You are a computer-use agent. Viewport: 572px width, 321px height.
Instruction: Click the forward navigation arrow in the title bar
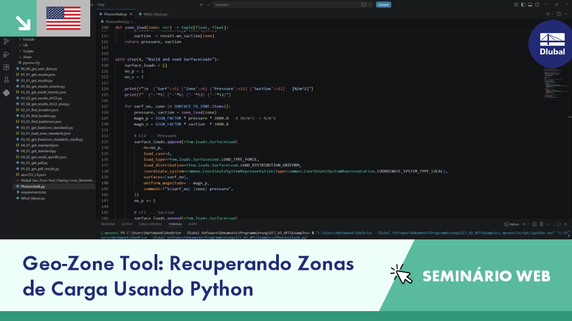208,5
